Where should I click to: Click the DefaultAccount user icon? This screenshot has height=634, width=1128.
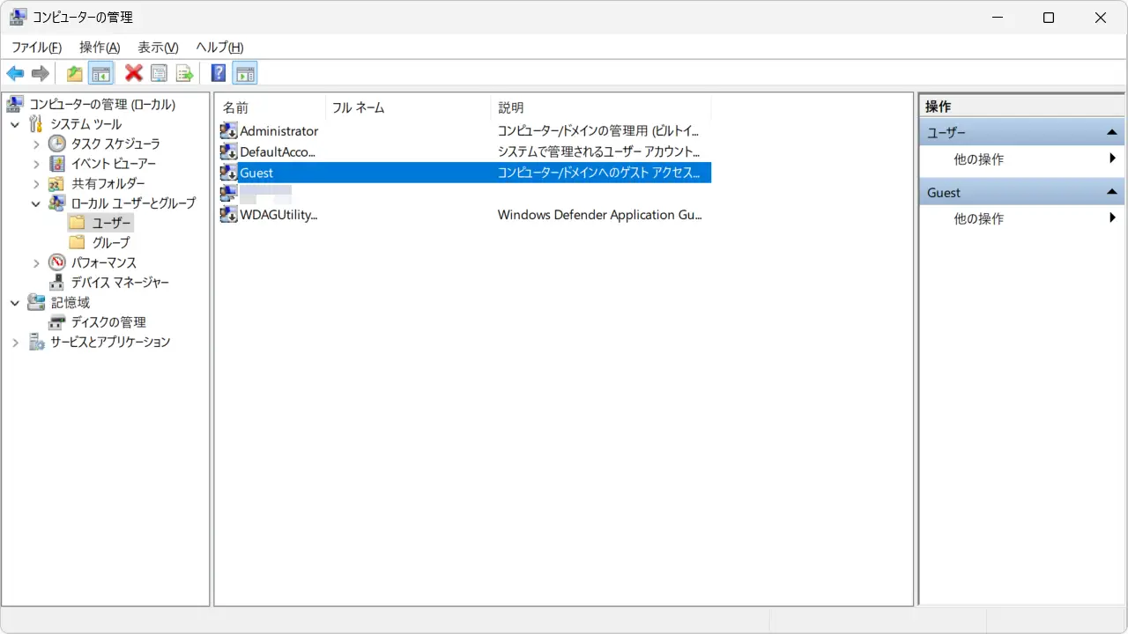coord(228,151)
